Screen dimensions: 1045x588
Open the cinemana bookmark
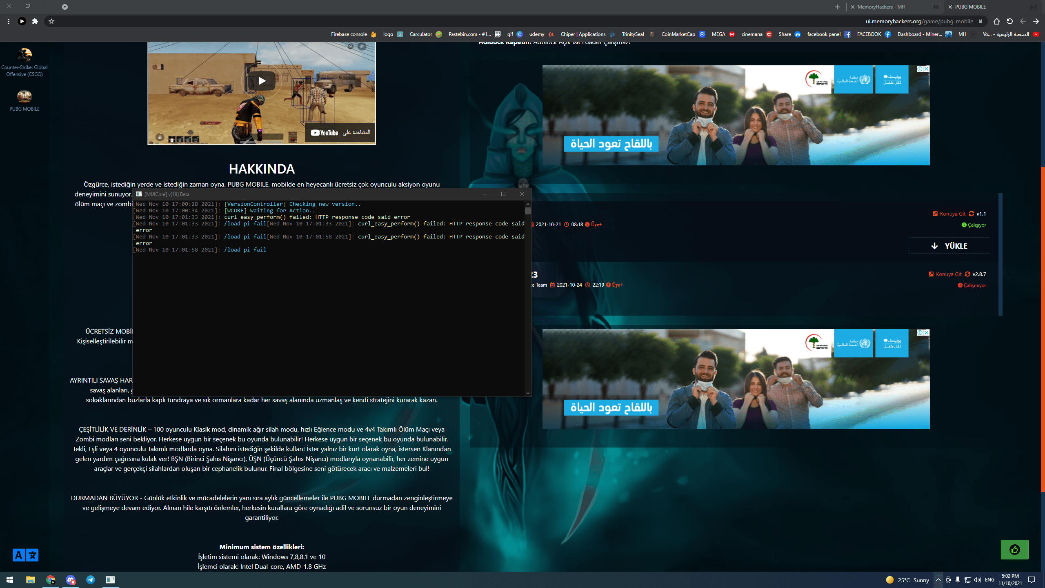(x=757, y=34)
